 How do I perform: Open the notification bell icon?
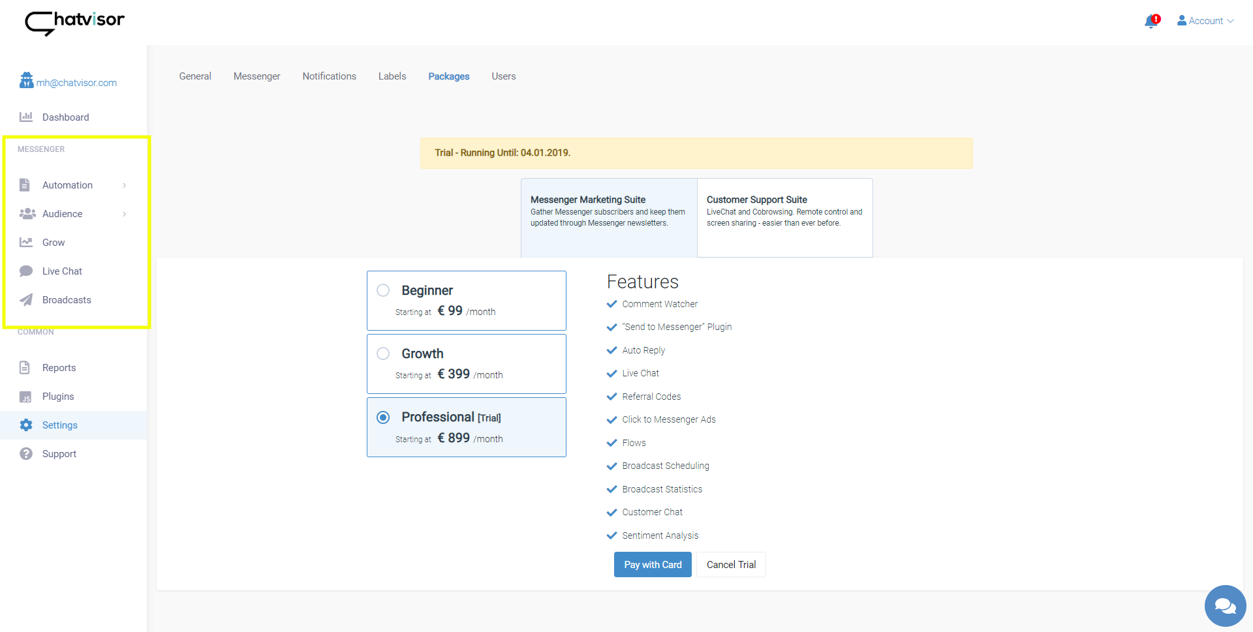point(1151,22)
